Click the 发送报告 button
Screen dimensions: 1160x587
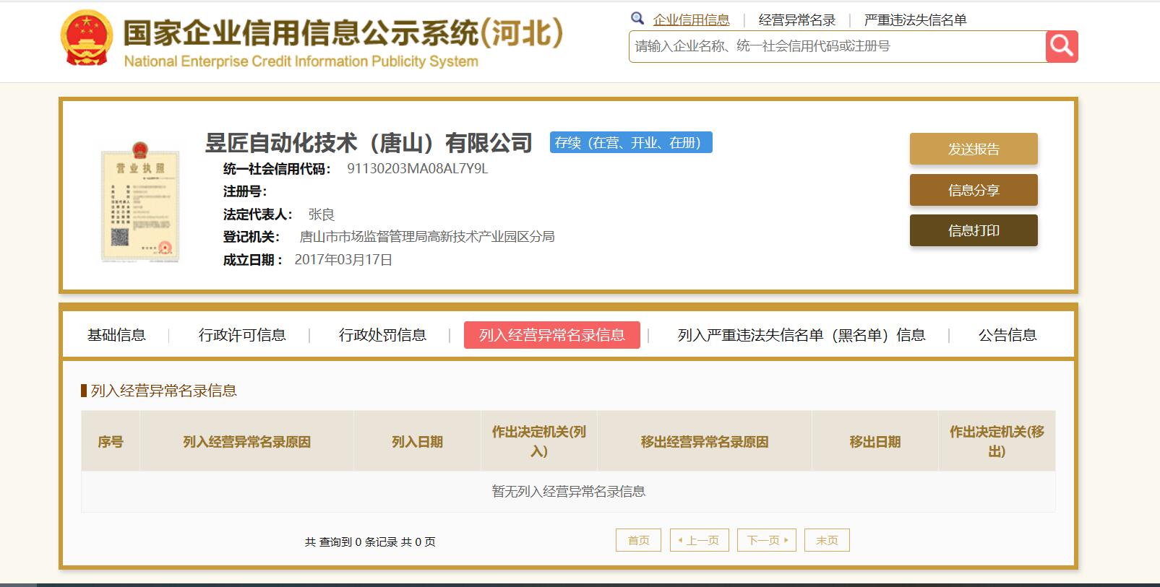[974, 149]
